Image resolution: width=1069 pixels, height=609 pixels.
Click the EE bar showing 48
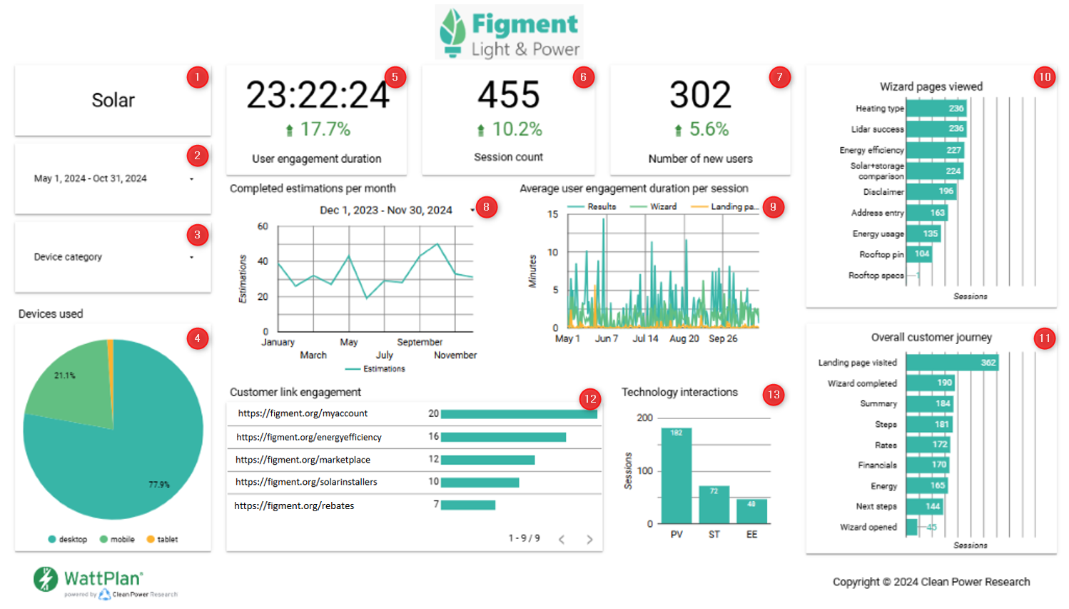click(751, 511)
